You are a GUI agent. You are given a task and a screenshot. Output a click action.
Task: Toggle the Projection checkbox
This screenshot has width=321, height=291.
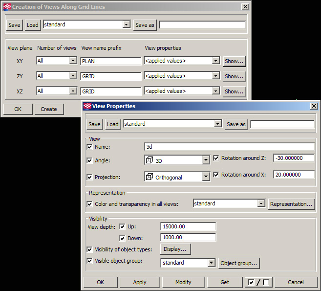tap(90, 177)
